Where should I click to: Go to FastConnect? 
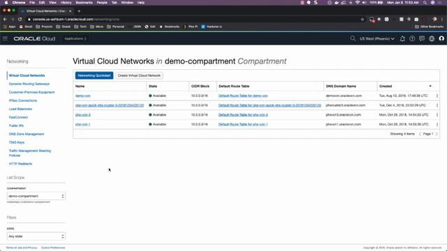tap(18, 117)
